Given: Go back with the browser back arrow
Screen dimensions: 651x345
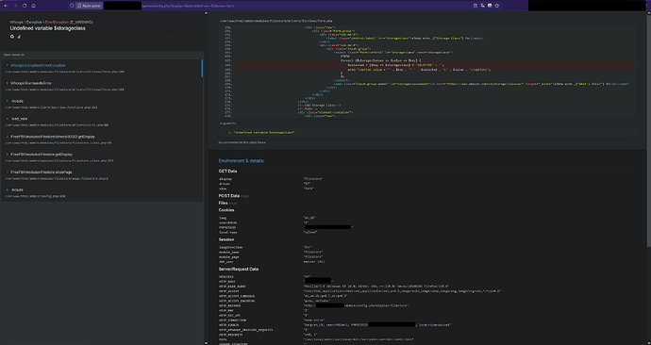Looking at the screenshot, I should click(x=6, y=6).
